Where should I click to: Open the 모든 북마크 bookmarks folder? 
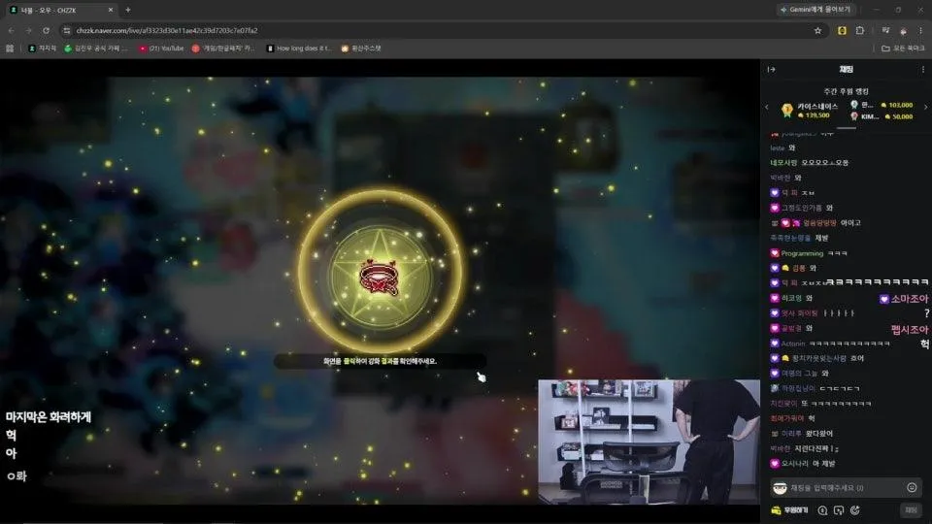point(902,49)
